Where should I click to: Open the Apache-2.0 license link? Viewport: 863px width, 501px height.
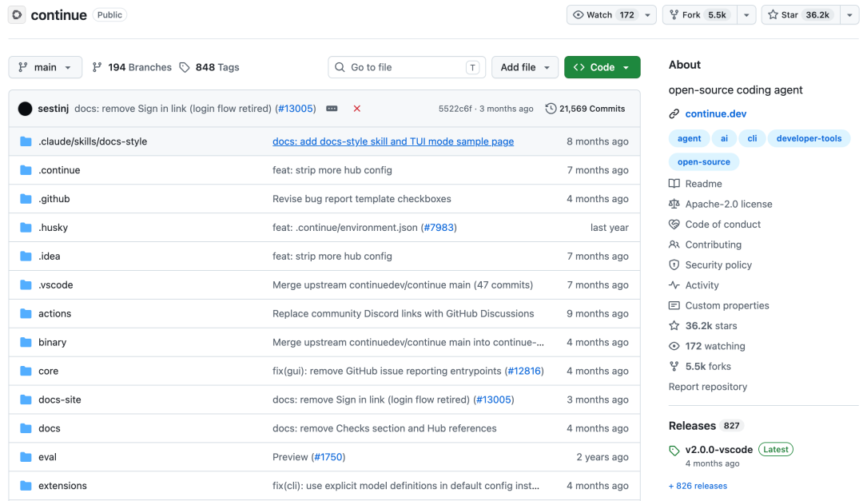[729, 204]
